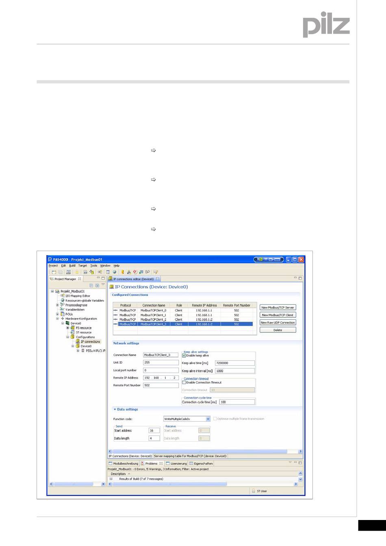Screen dimensions: 386x546
Task: Close the IP connections editor tab
Action: 158,279
